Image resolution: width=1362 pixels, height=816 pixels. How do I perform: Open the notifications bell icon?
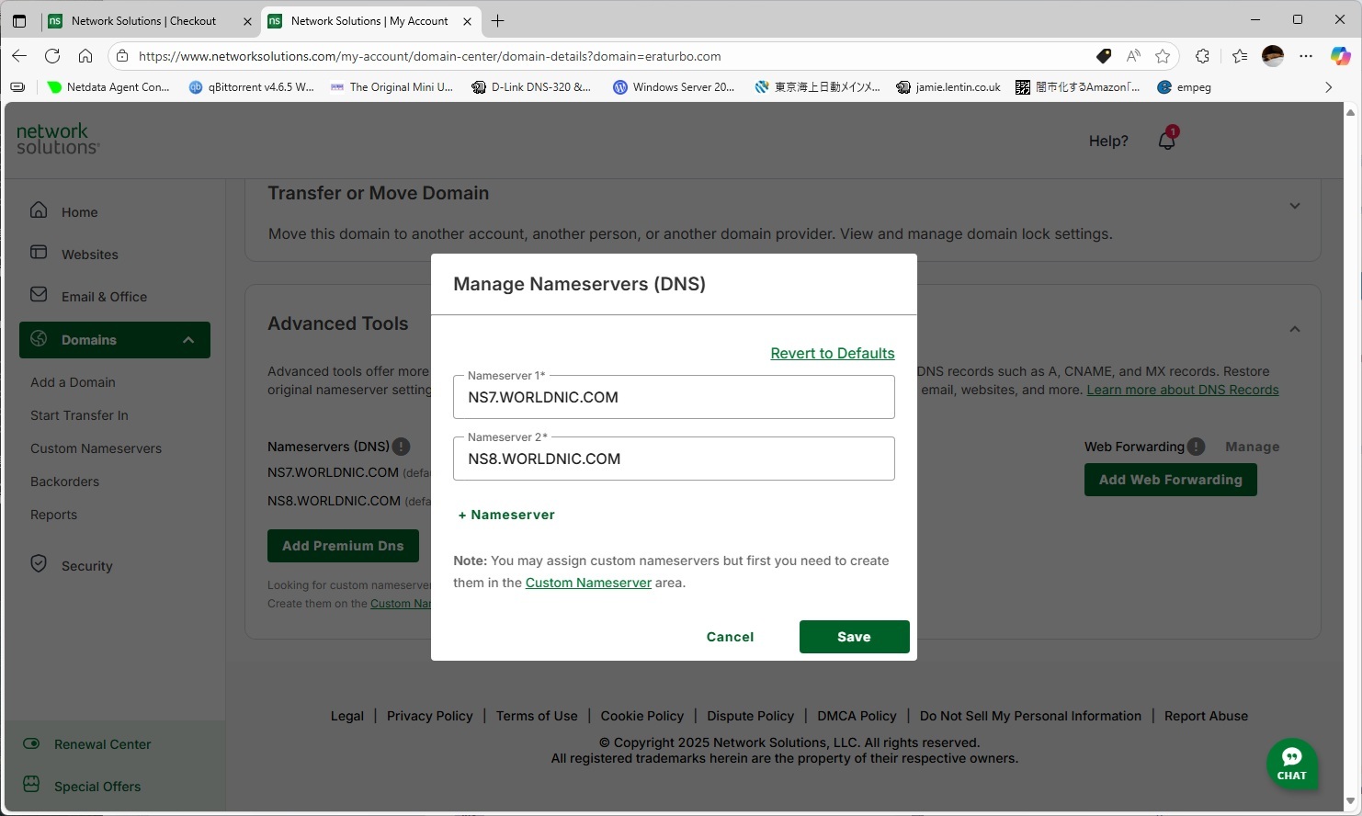[1167, 140]
